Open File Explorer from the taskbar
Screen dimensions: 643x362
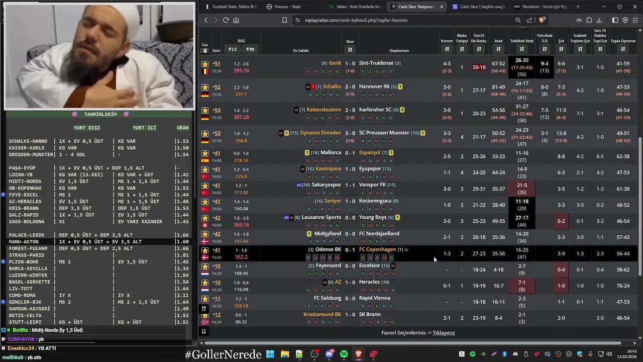tap(285, 354)
